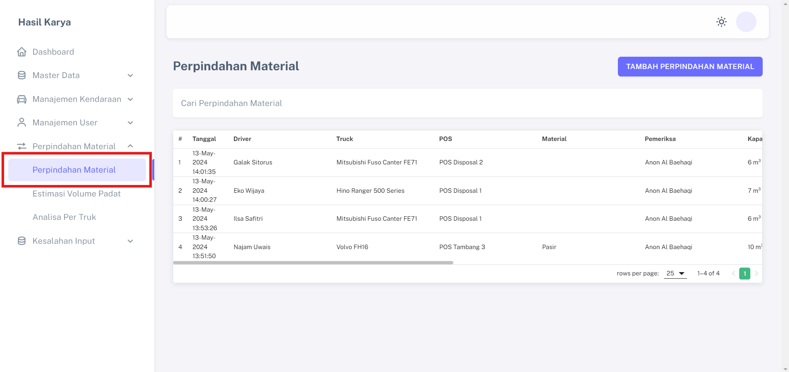Focus the Cari Perpindahan Material search field
This screenshot has width=789, height=372.
click(x=467, y=103)
